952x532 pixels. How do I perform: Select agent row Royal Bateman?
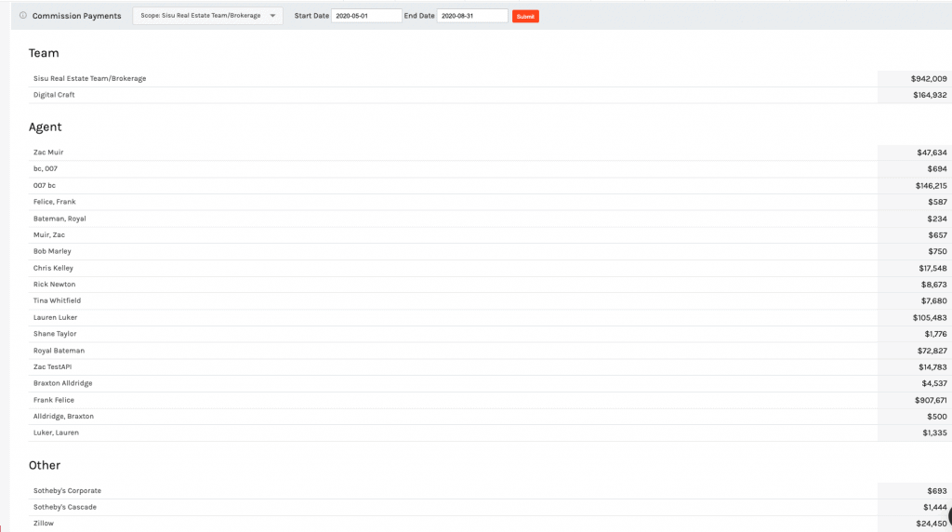(x=490, y=351)
